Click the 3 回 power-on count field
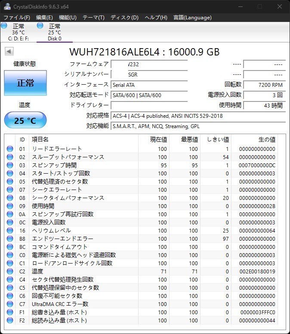Screen dimensions: 290x334 point(265,95)
